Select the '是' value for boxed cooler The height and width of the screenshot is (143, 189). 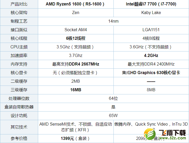pyautogui.click(x=113, y=107)
